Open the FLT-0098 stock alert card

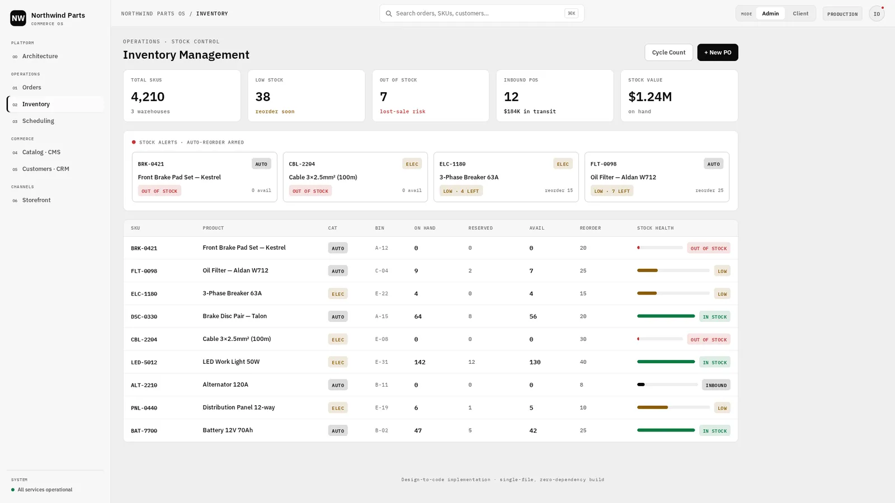click(657, 177)
